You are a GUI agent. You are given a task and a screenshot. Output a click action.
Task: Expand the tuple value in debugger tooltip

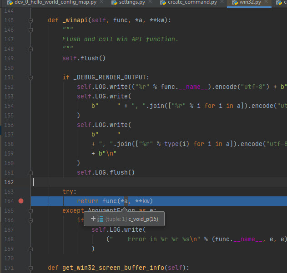tap(93, 219)
